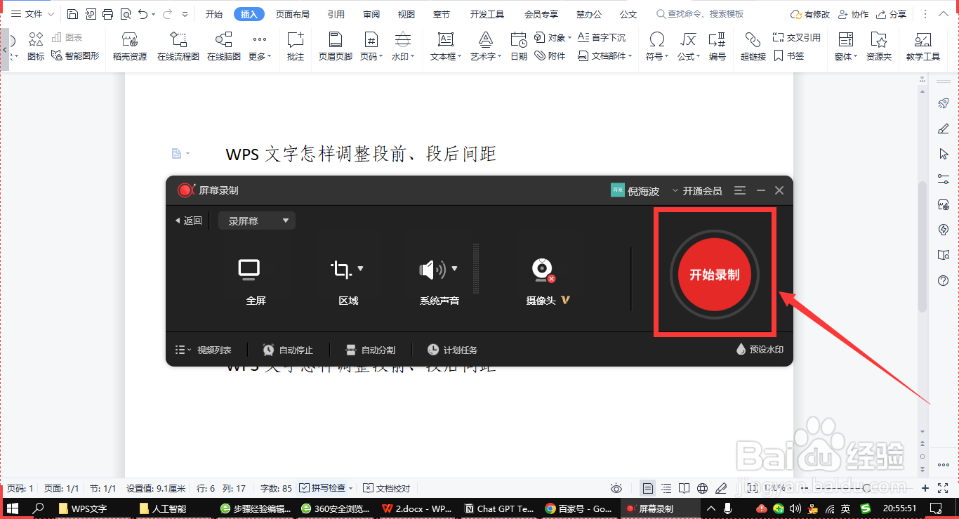Undo the last action
The image size is (959, 519).
143,14
